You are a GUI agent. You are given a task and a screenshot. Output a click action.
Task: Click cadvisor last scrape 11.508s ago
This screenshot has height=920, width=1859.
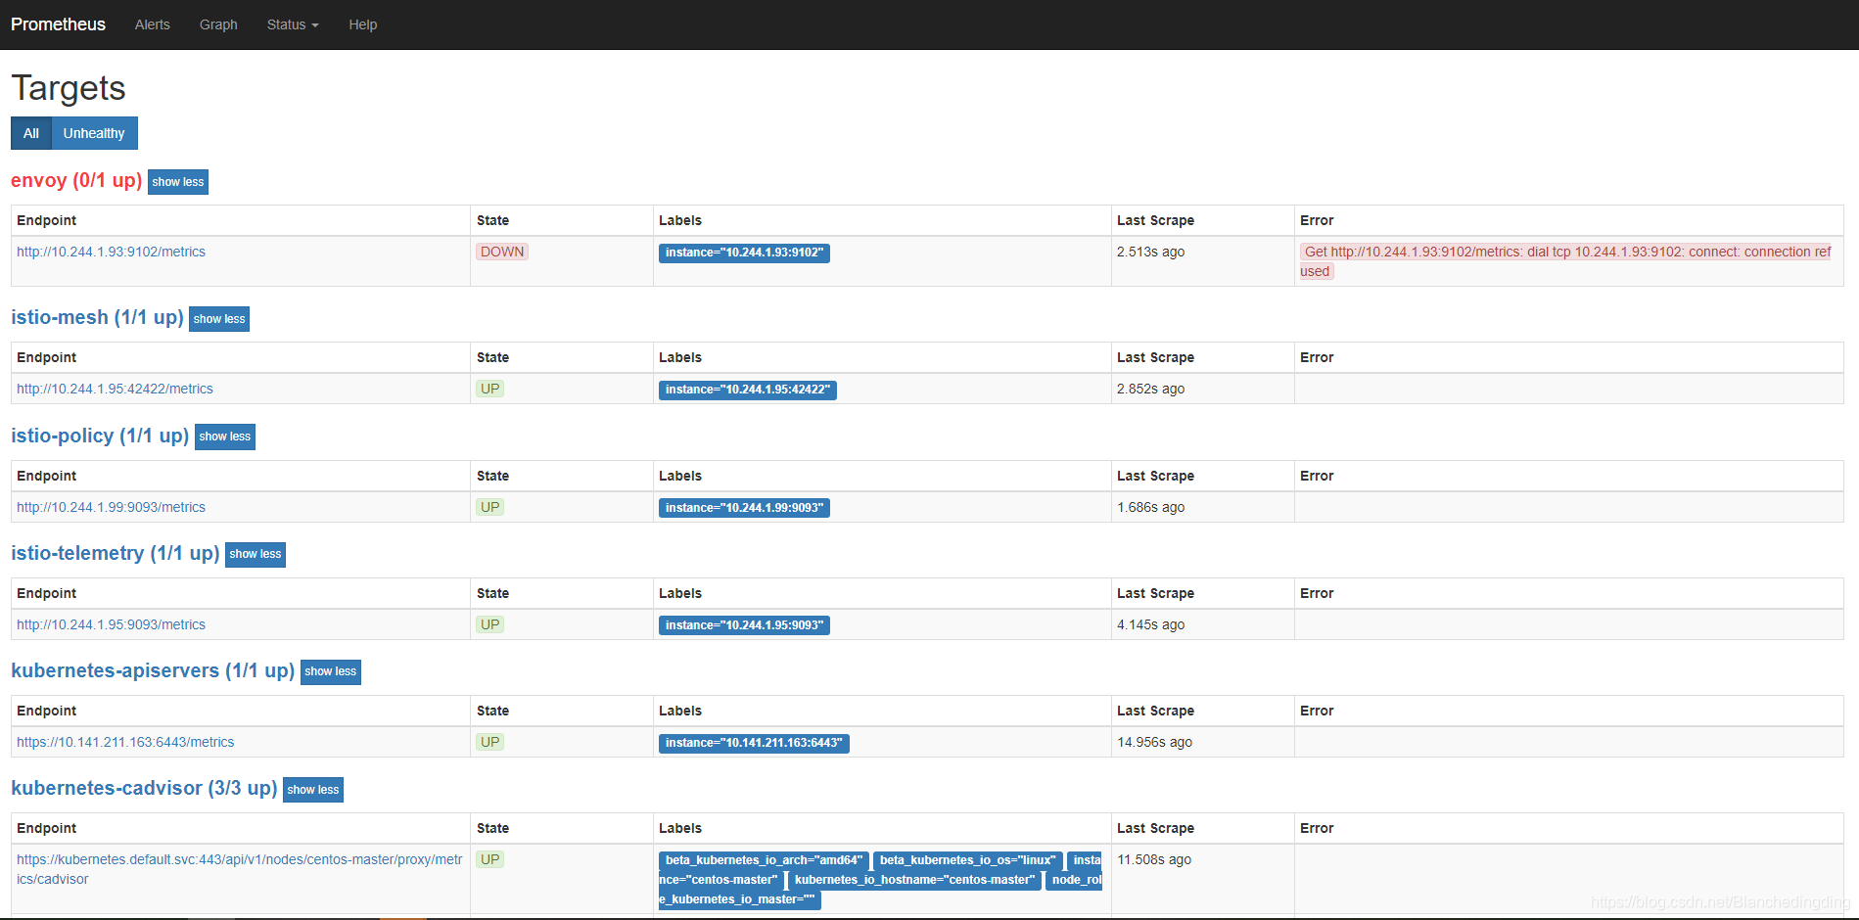(1154, 859)
